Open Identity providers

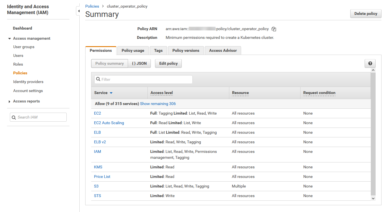tap(28, 82)
